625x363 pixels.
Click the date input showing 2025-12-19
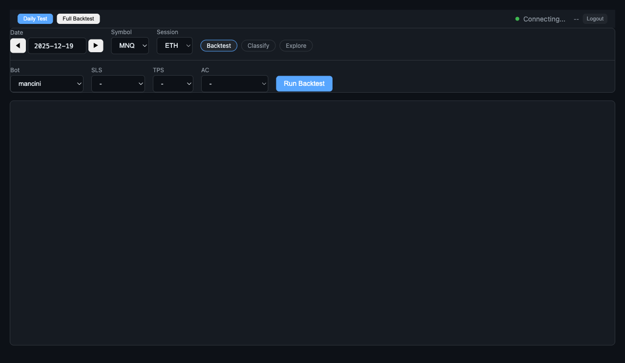(x=57, y=45)
